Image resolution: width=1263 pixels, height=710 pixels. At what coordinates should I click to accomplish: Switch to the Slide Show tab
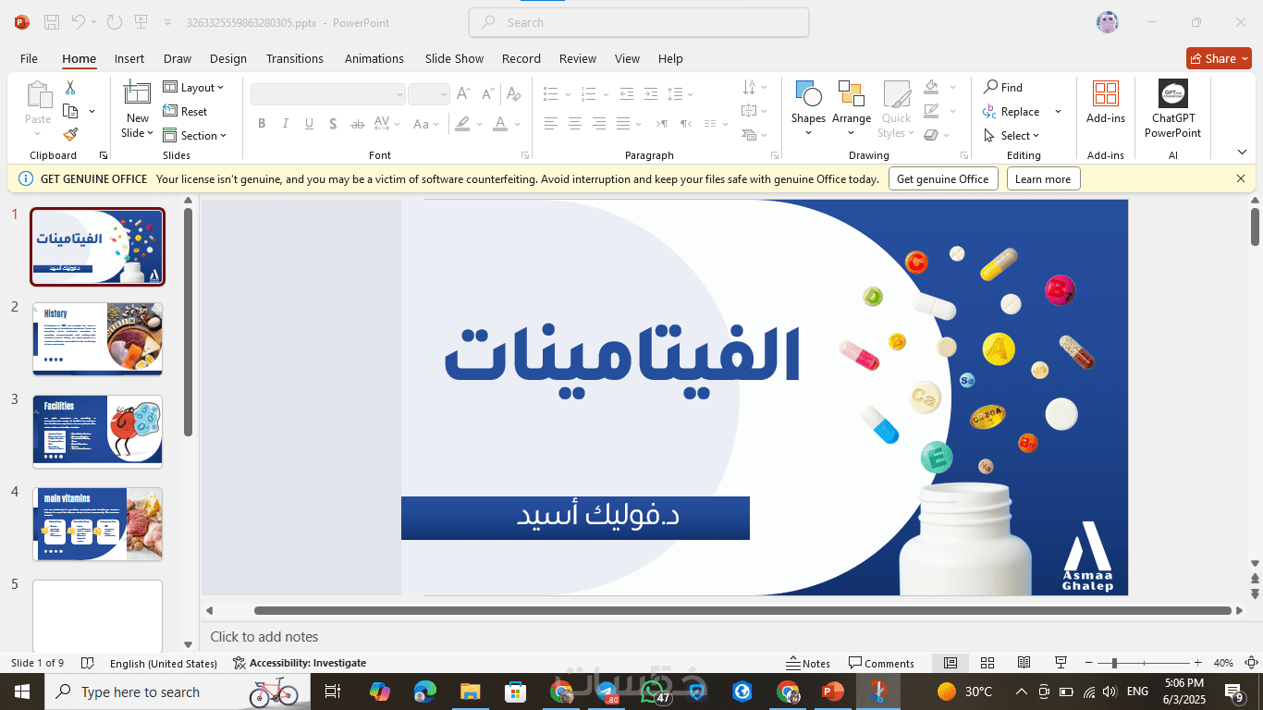(454, 58)
